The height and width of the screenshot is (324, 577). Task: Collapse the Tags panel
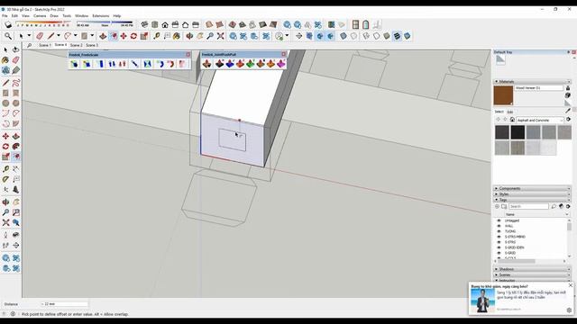tap(532, 200)
